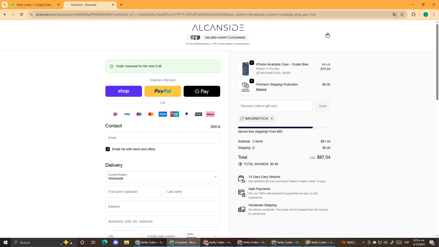Go back to previous page
The height and width of the screenshot is (247, 439).
pyautogui.click(x=5, y=14)
